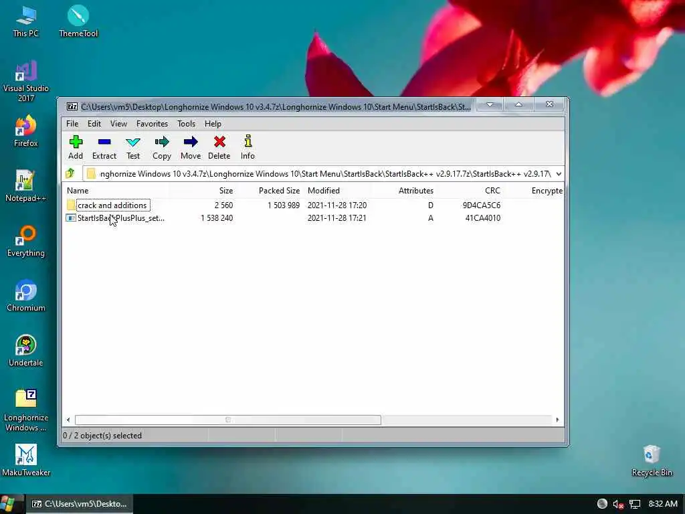Open the Tools menu

pos(186,124)
